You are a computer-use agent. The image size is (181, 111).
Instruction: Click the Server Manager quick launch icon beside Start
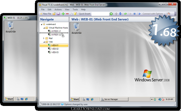pyautogui.click(x=84, y=99)
